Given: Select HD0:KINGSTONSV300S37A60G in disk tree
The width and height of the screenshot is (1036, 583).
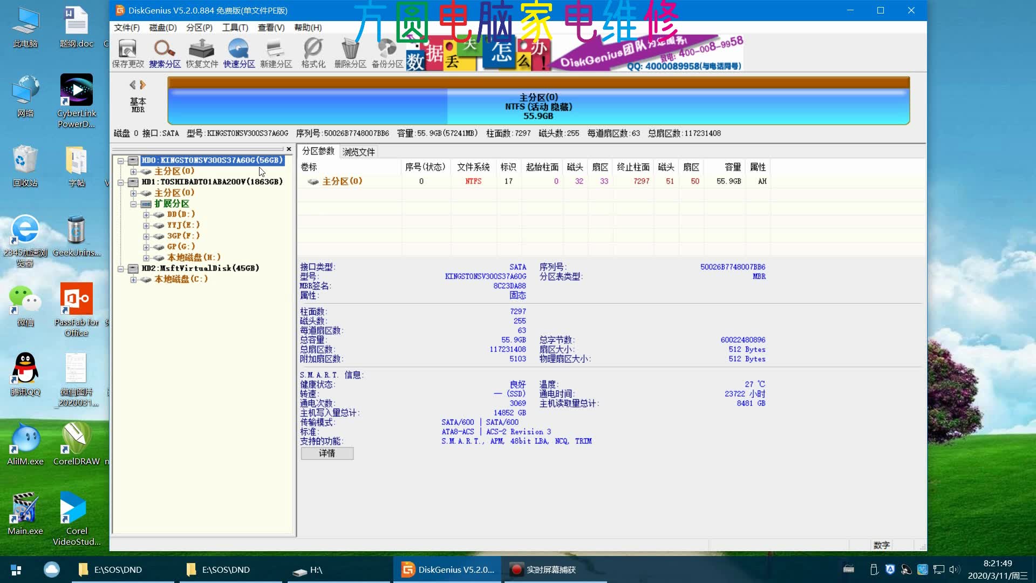Looking at the screenshot, I should pos(212,160).
